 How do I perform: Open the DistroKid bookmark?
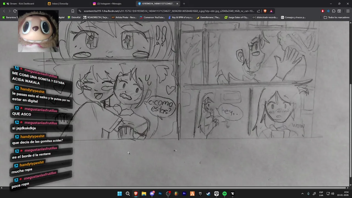[74, 17]
